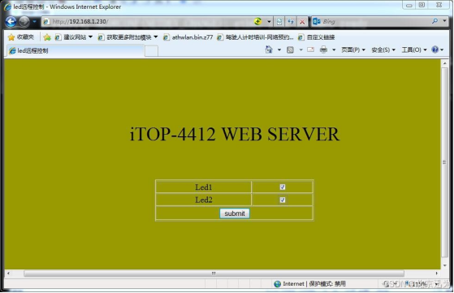454x293 pixels.
Task: Click the Led1 label text
Action: pos(204,187)
